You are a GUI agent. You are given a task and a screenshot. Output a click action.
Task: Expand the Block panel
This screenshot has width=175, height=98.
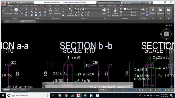pyautogui.click(x=106, y=18)
